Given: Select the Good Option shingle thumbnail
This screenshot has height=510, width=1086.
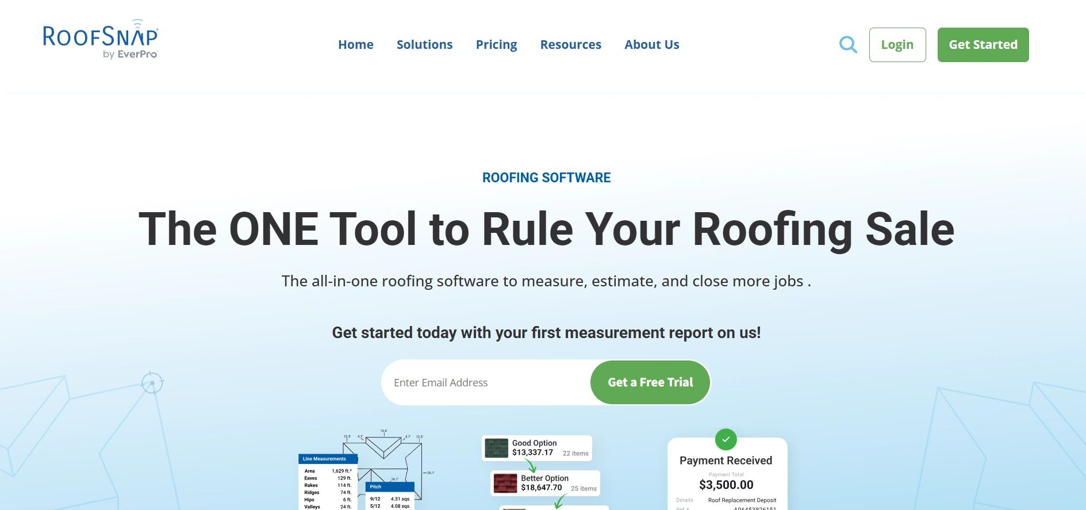Looking at the screenshot, I should point(496,448).
